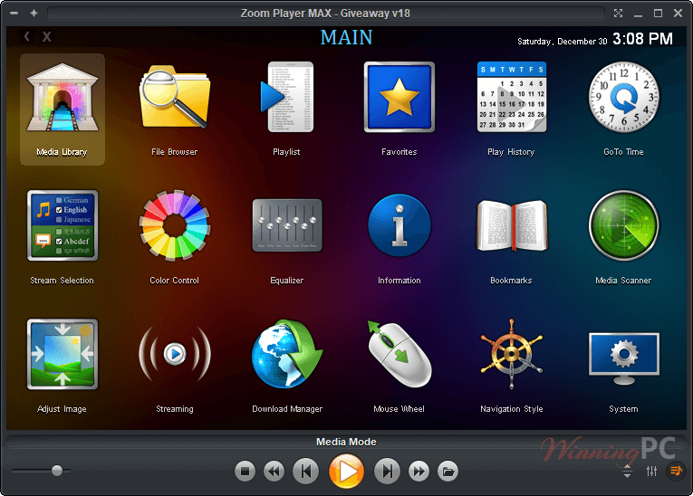
Task: Open the Download Manager globe icon
Action: click(287, 354)
